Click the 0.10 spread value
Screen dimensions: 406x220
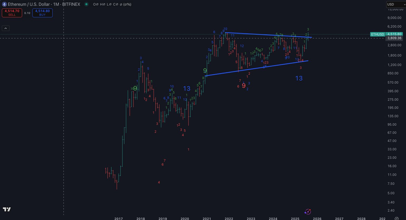[x=27, y=13]
